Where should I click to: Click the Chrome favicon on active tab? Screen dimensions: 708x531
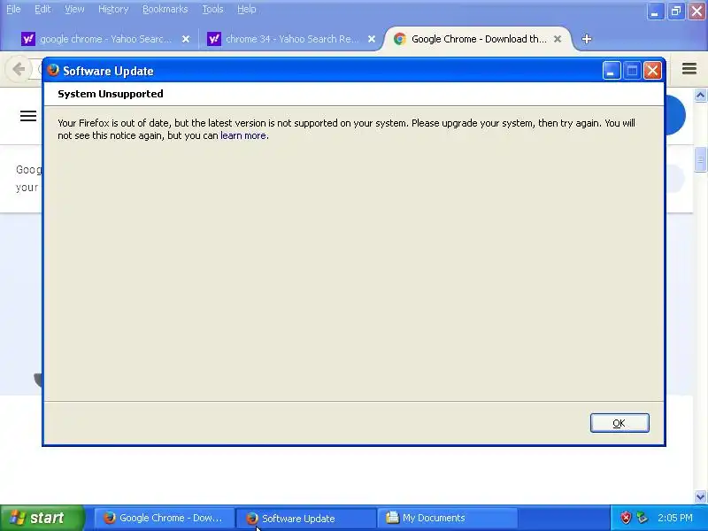tap(400, 39)
